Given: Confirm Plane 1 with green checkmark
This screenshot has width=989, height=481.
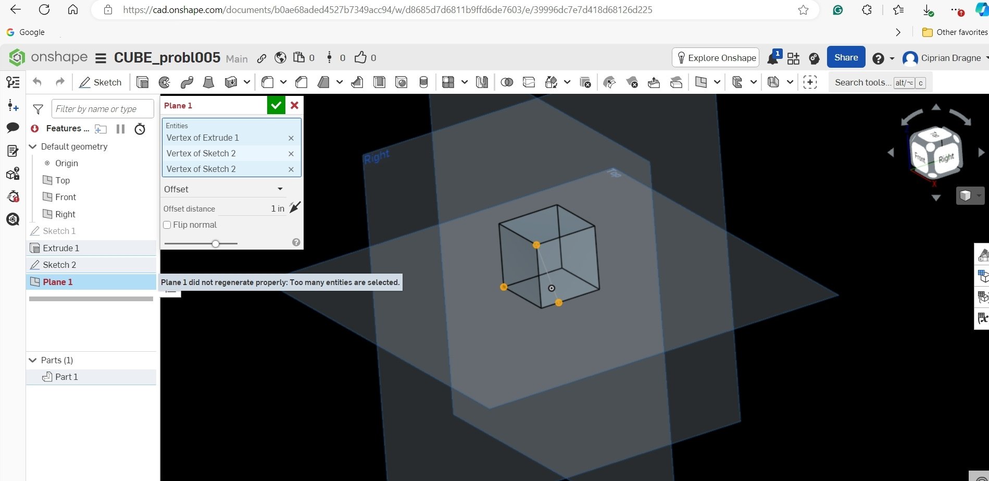Looking at the screenshot, I should pos(276,105).
